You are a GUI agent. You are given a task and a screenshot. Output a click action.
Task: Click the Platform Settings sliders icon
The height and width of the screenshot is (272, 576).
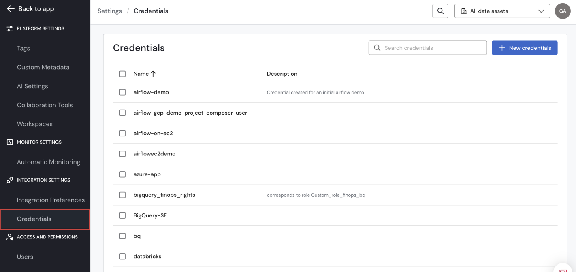10,29
